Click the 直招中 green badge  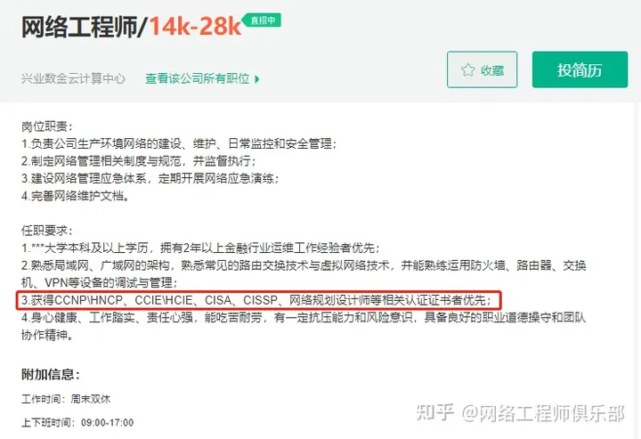262,20
